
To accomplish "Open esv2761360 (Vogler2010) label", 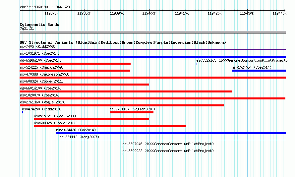I will coord(43,102).
